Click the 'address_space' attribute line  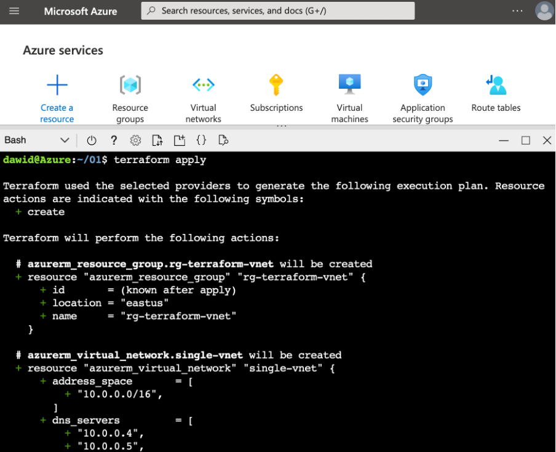pos(117,381)
